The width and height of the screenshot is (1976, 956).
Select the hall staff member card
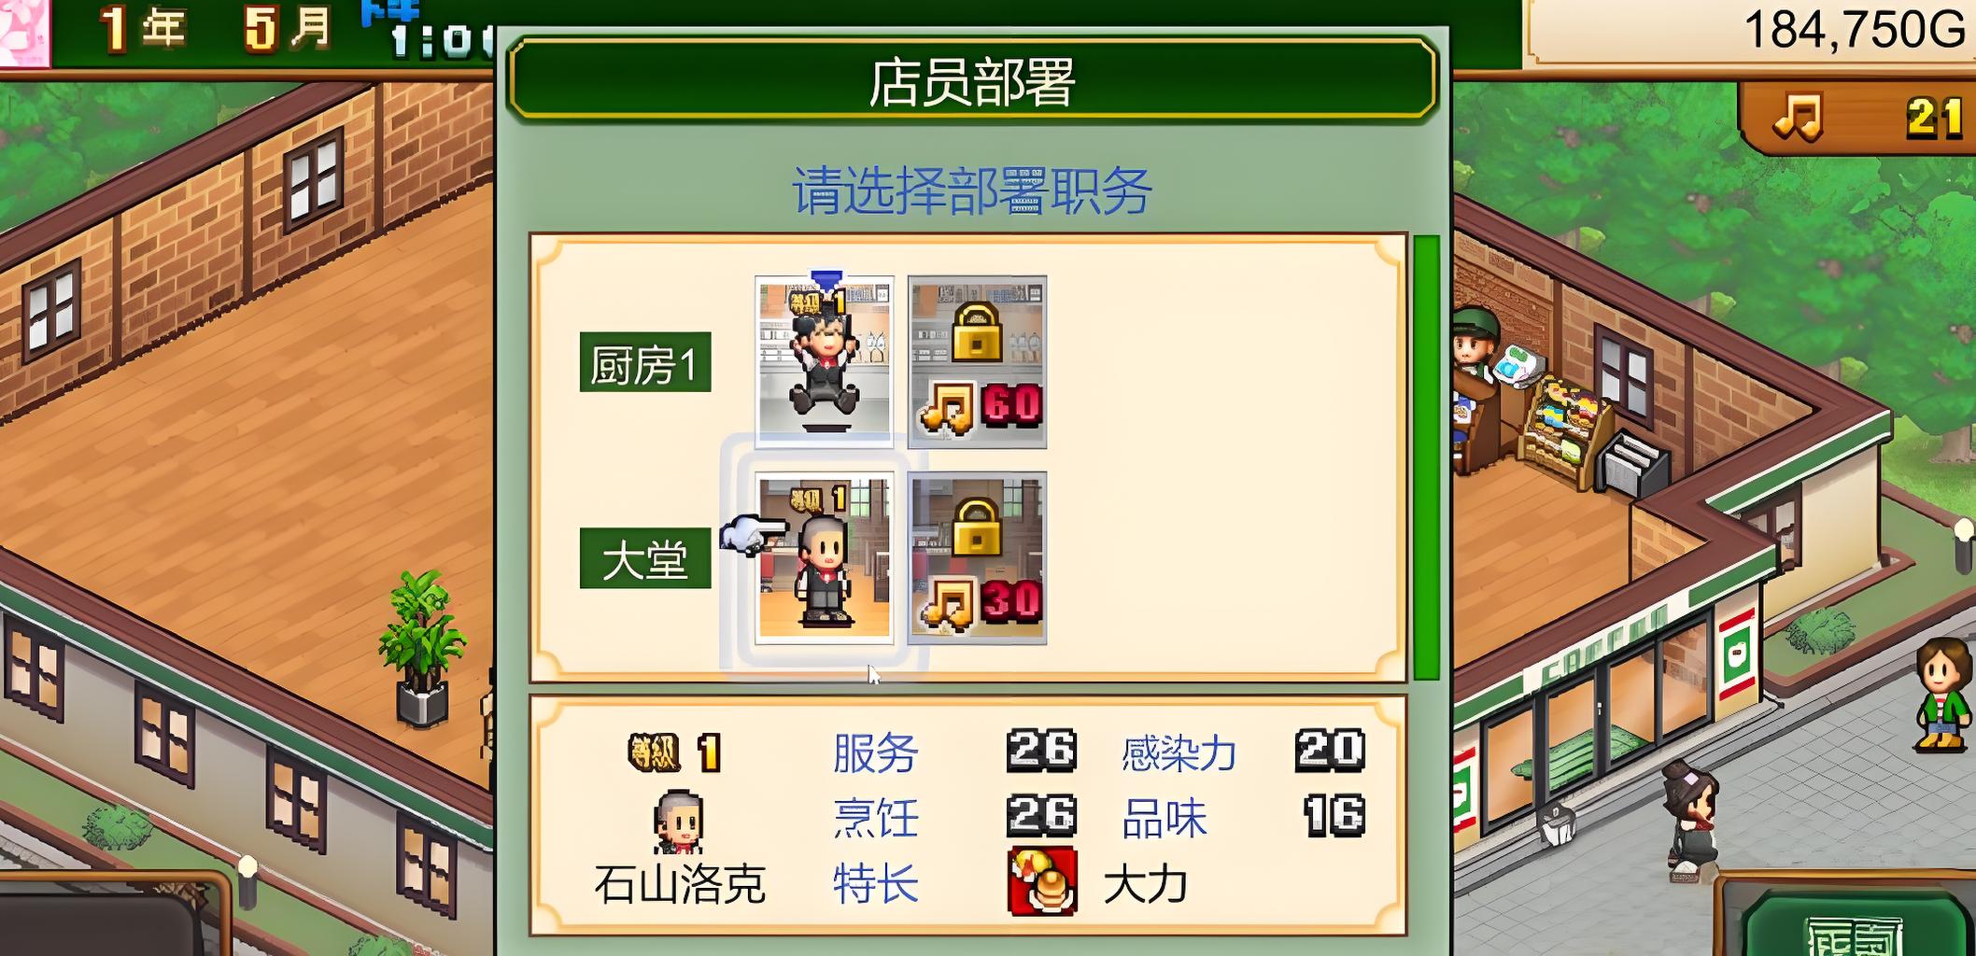[x=825, y=557]
